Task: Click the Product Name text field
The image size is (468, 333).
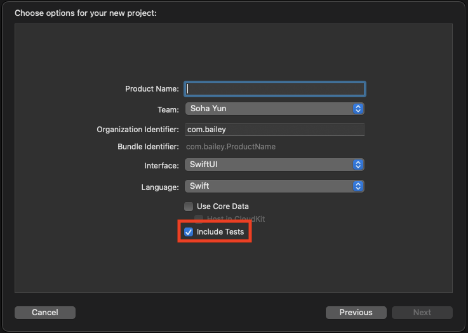Action: point(274,89)
